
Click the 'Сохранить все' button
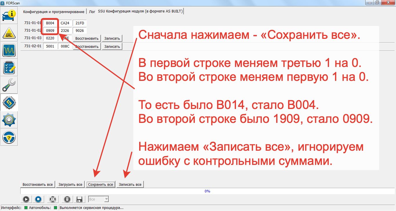click(100, 184)
